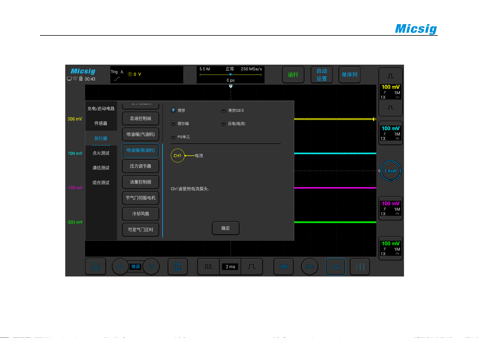Click the 250 MSa/s sample rate text
This screenshot has width=478, height=338.
pos(251,69)
